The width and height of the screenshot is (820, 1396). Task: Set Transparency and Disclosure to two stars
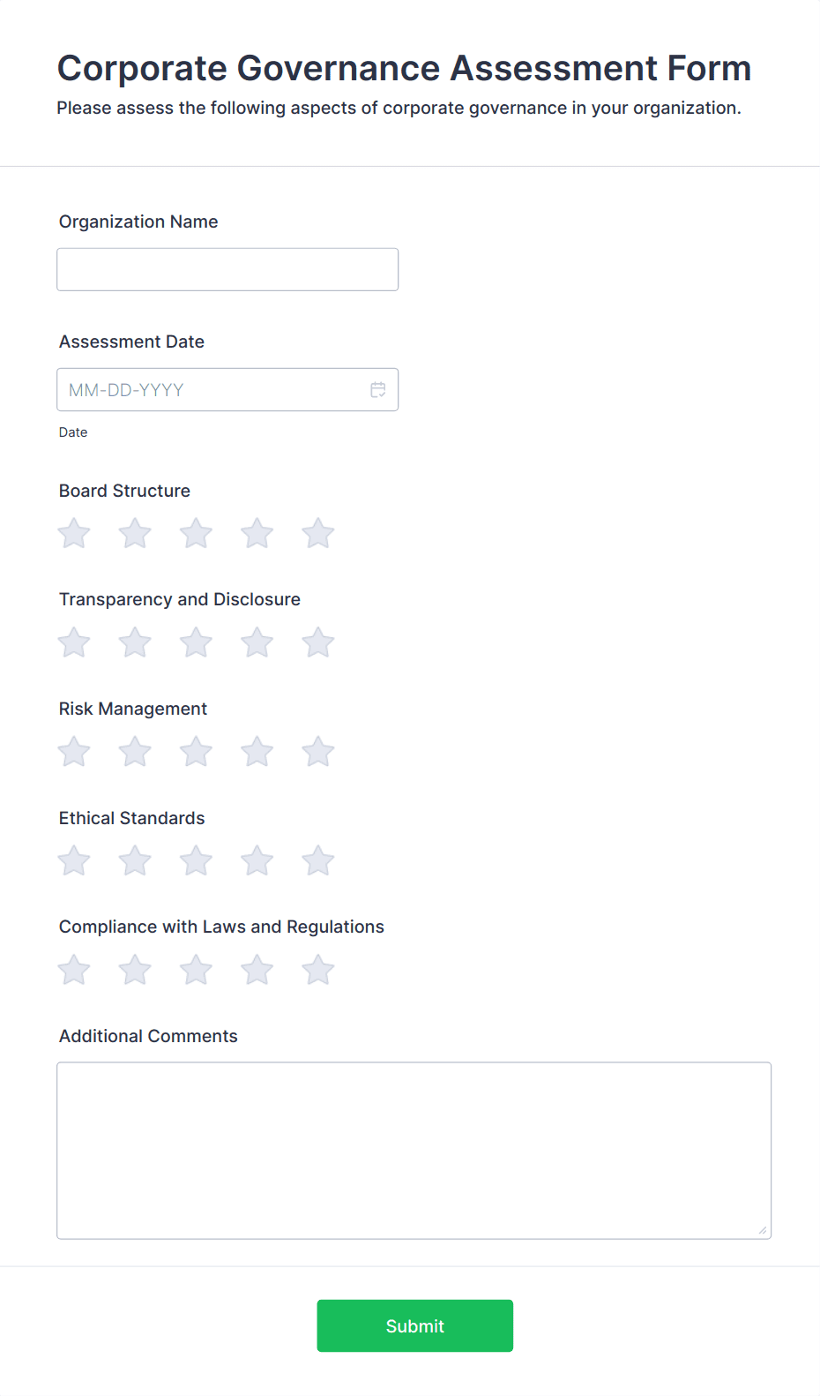click(x=135, y=643)
